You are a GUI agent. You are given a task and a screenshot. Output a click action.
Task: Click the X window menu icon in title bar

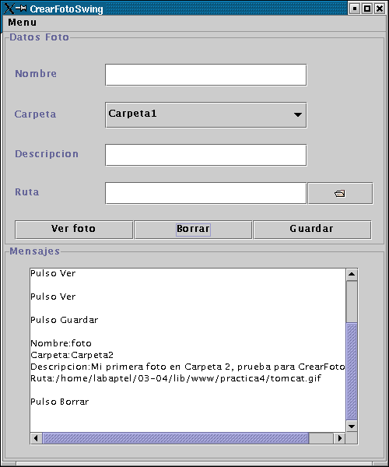[x=9, y=9]
